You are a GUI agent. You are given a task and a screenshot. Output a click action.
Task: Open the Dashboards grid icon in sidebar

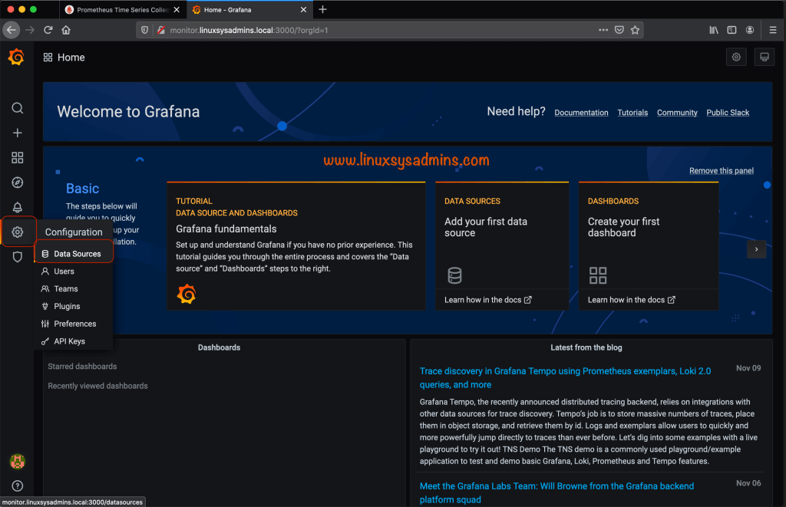[x=17, y=158]
